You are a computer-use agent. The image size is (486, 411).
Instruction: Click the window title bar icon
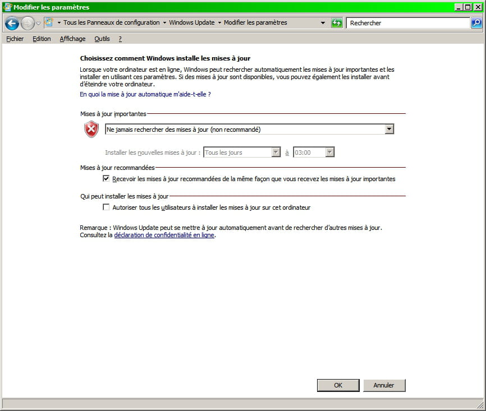[8, 7]
